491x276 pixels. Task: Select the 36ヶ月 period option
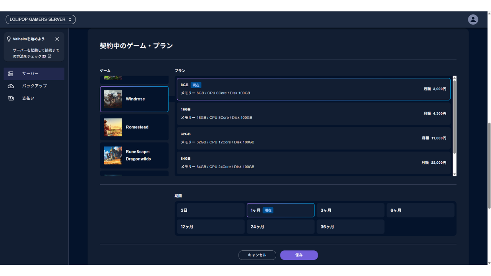pyautogui.click(x=350, y=227)
